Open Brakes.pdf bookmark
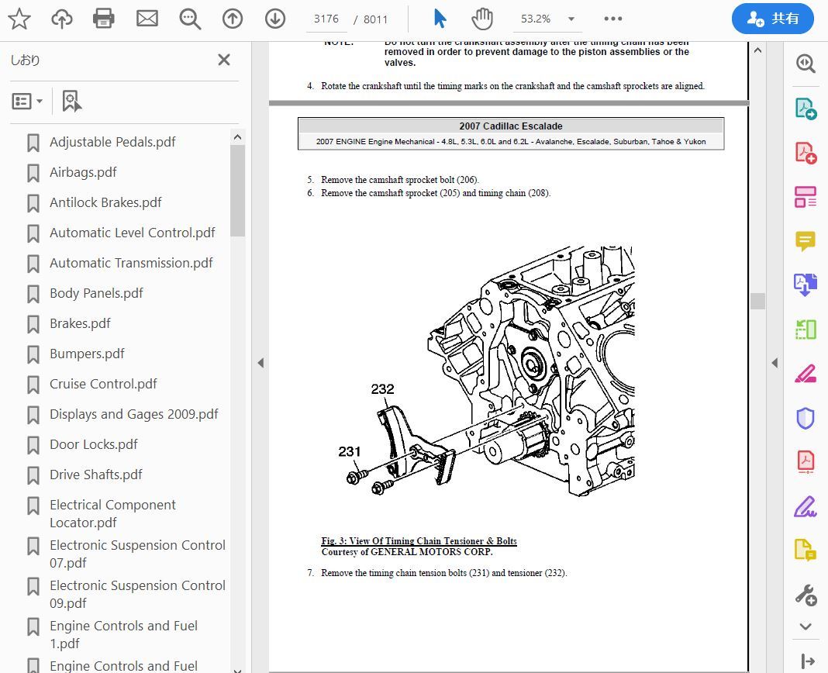Screen dimensions: 828x673 (x=80, y=323)
